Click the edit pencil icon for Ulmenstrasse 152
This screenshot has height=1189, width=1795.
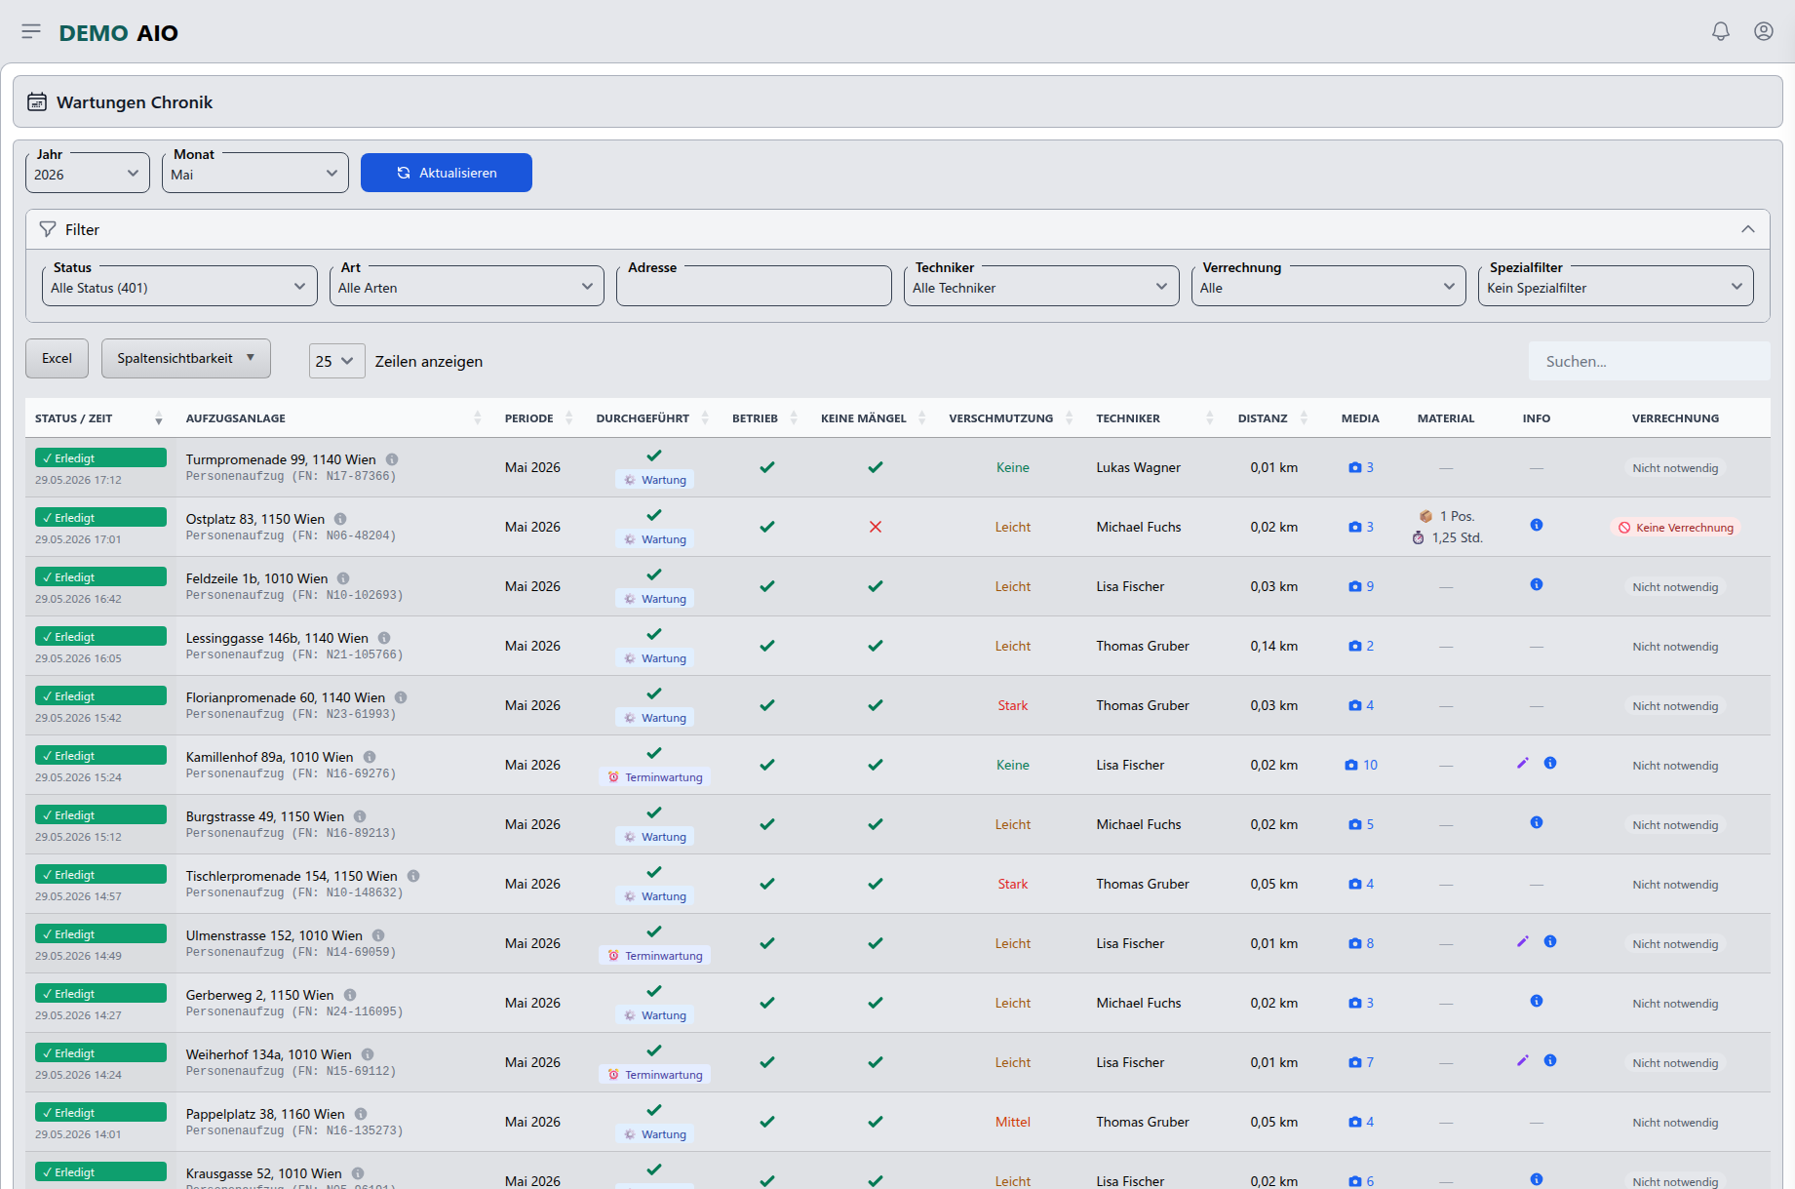[x=1523, y=941]
